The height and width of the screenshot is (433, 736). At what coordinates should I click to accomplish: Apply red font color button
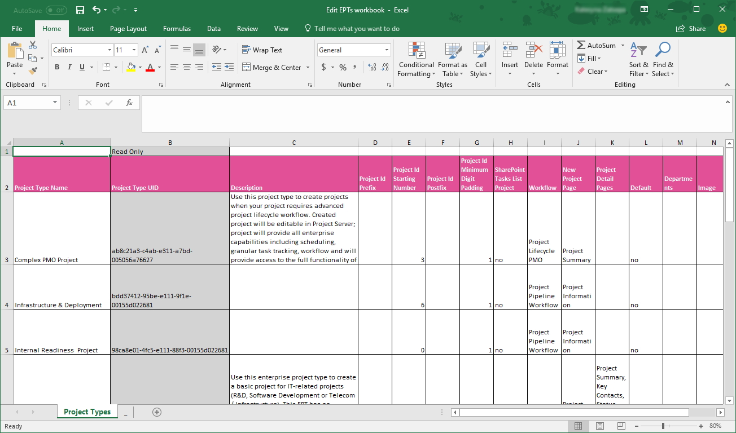(x=150, y=67)
